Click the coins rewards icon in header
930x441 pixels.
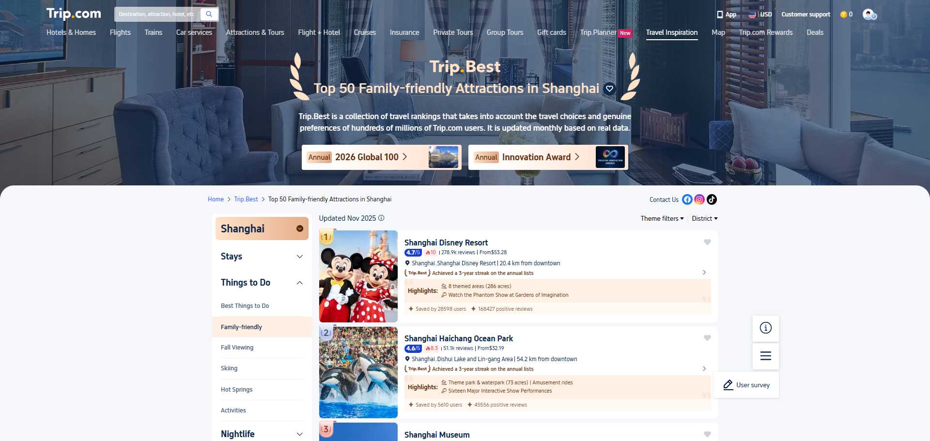(x=845, y=15)
